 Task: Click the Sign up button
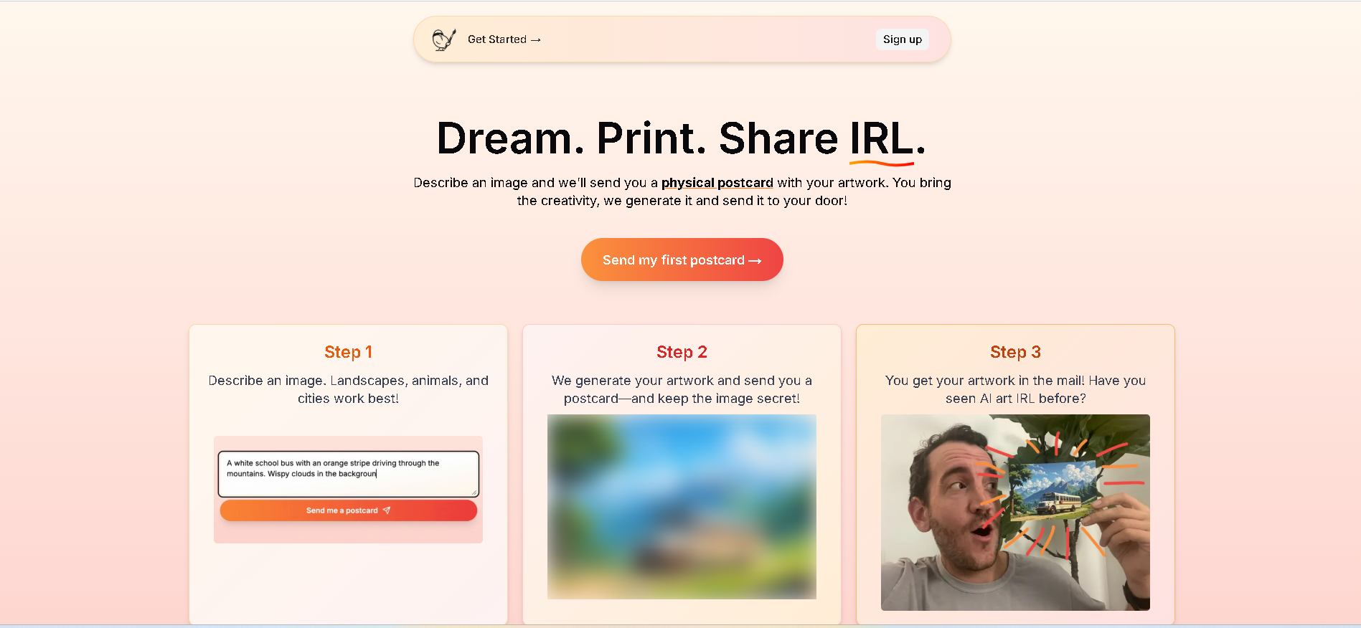tap(902, 39)
